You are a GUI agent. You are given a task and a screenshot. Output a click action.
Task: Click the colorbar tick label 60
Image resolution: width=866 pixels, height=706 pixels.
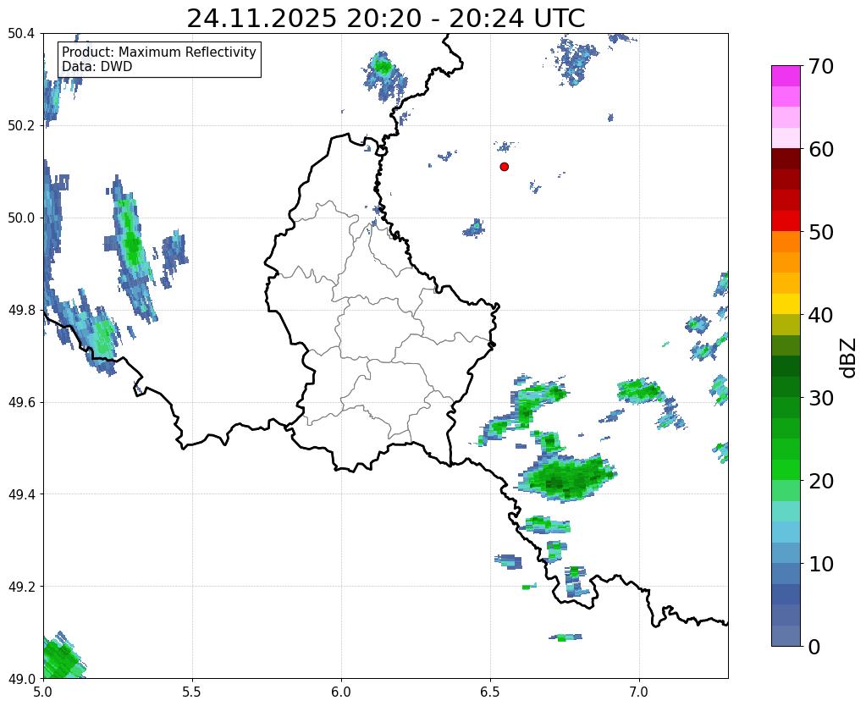(x=821, y=149)
